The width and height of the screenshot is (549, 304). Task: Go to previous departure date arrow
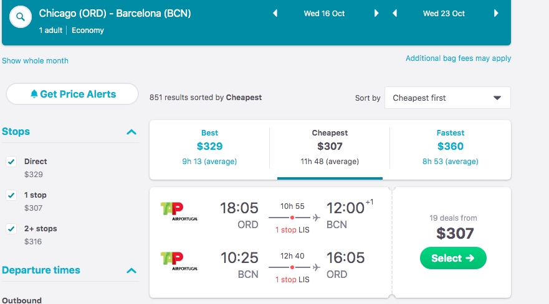tap(275, 14)
